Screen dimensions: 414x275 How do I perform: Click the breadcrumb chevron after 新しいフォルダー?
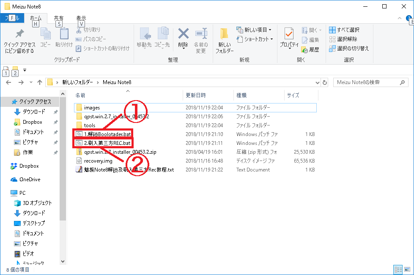coord(98,82)
